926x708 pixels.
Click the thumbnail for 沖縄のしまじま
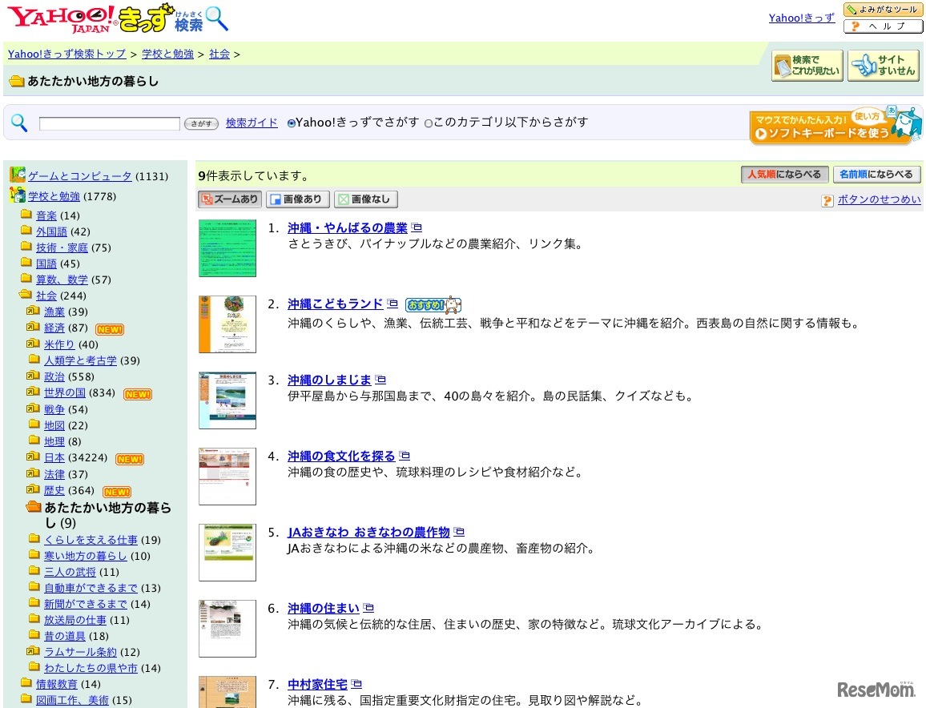tap(227, 400)
